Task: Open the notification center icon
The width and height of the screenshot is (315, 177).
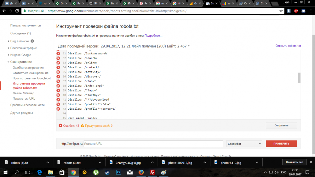Action: point(307,172)
